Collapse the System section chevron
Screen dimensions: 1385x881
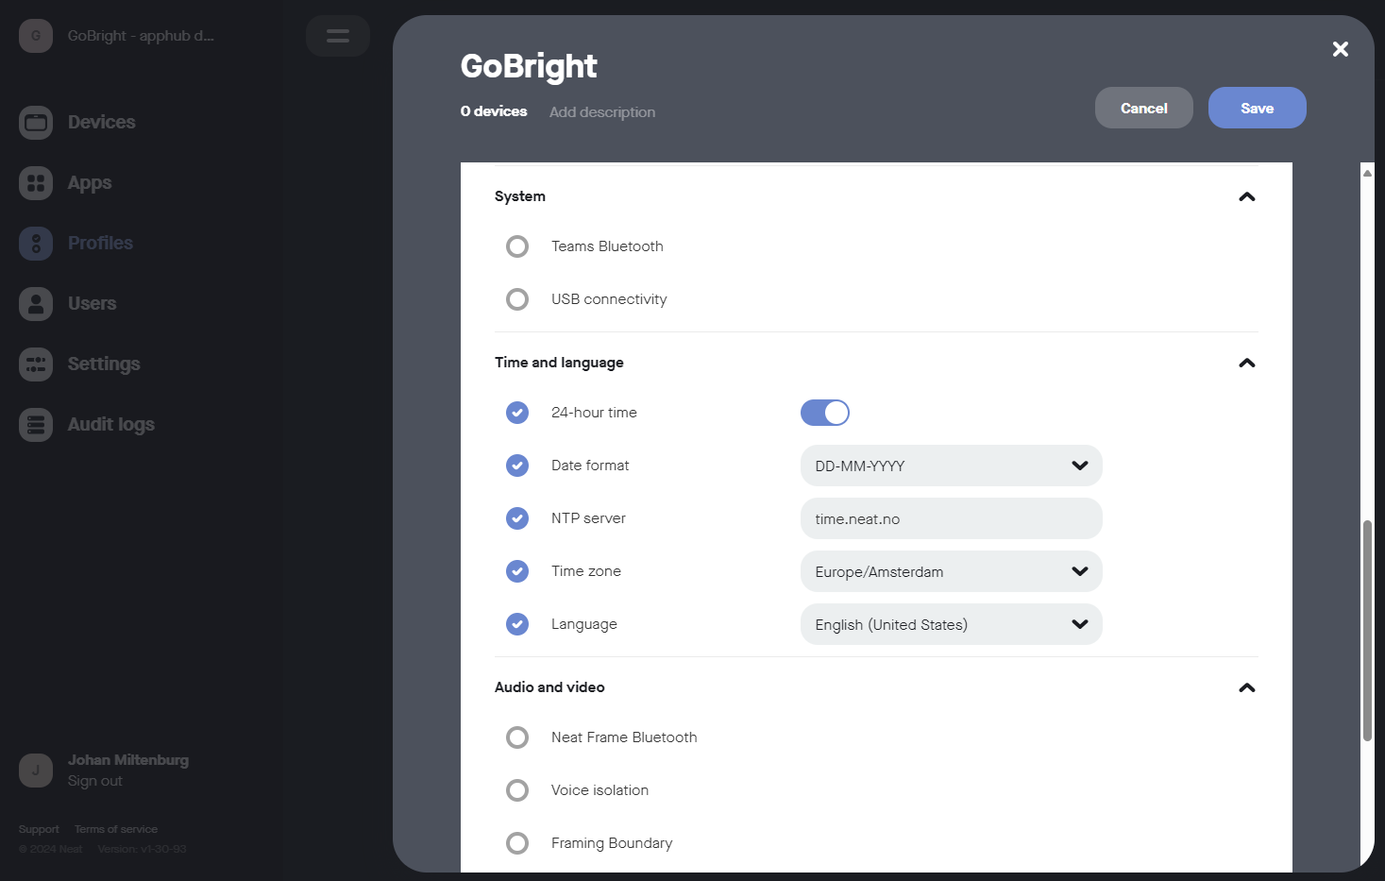coord(1246,196)
